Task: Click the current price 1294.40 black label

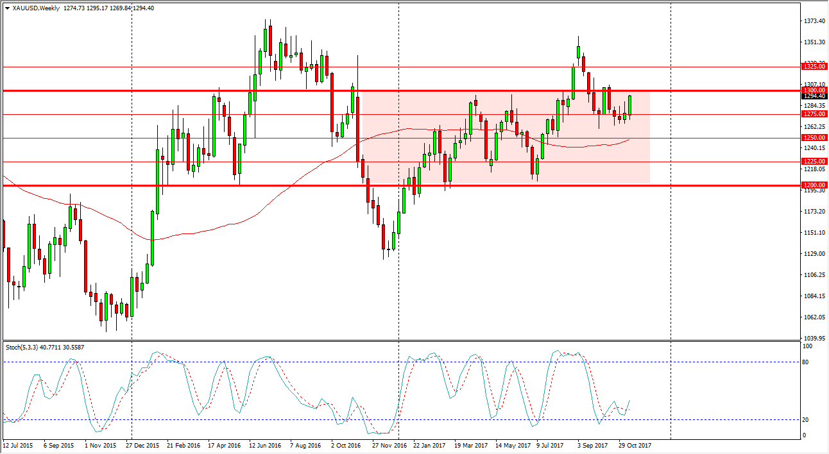Action: [x=814, y=97]
